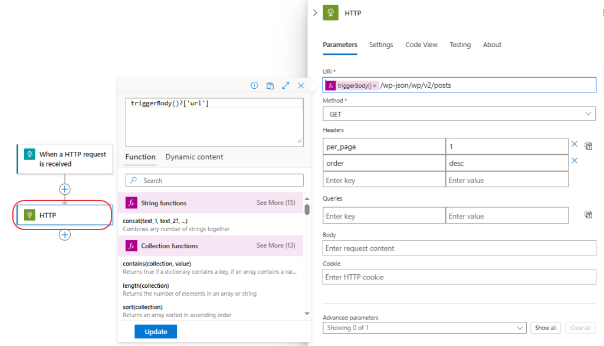Choose the concat function
The image size is (604, 346).
(x=211, y=225)
